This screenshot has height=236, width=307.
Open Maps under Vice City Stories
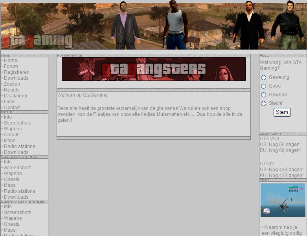tap(10, 185)
